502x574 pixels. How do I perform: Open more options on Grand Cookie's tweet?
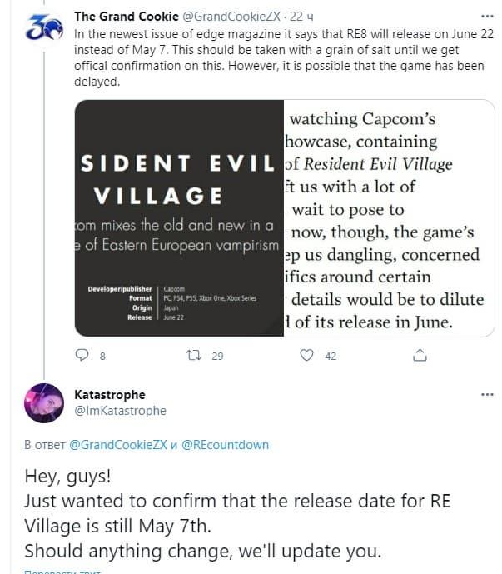pyautogui.click(x=486, y=16)
